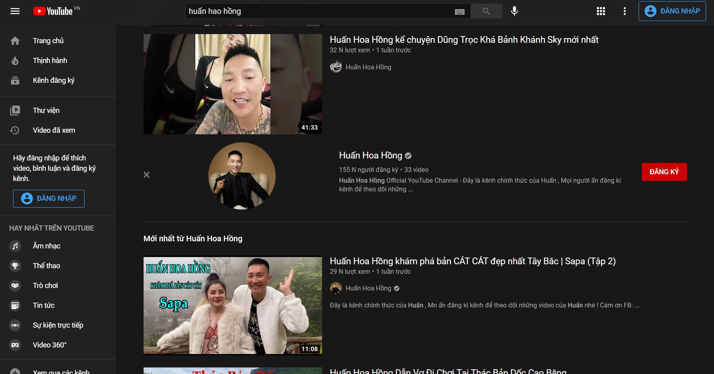Image resolution: width=714 pixels, height=374 pixels.
Task: Click the Âm nhạc music icon
Action: click(15, 246)
